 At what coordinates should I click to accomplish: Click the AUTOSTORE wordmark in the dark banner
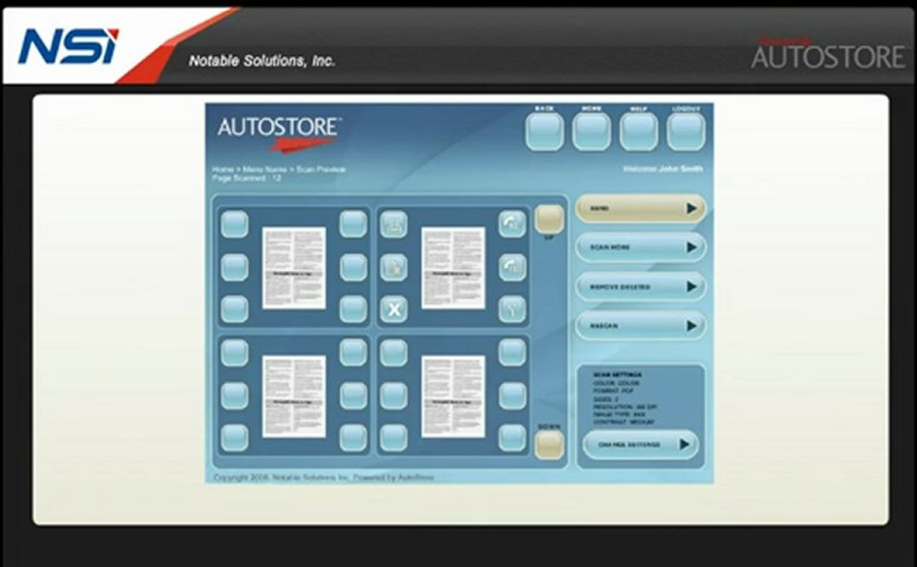pyautogui.click(x=828, y=56)
